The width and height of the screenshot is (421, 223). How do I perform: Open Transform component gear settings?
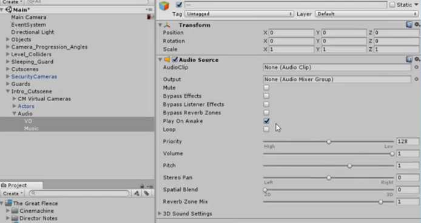[x=417, y=25]
